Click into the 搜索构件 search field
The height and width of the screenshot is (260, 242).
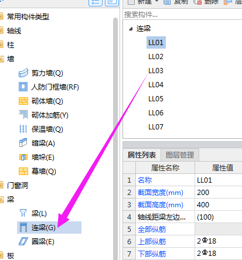coord(183,15)
